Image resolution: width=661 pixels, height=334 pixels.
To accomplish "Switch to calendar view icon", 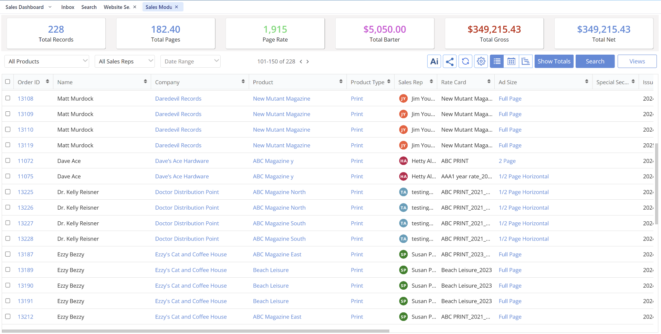I will (511, 61).
